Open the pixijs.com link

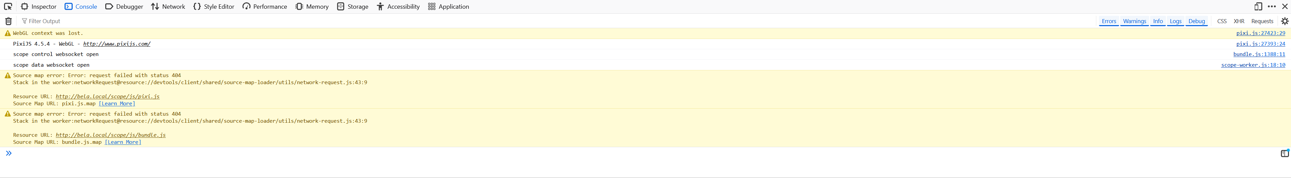click(x=116, y=44)
